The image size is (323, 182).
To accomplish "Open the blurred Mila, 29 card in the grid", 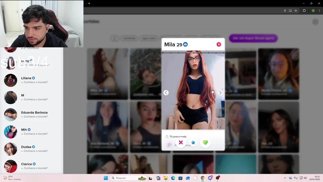I will [108, 74].
